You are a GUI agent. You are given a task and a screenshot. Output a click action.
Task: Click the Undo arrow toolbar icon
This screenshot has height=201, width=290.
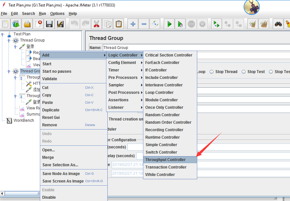74,24
